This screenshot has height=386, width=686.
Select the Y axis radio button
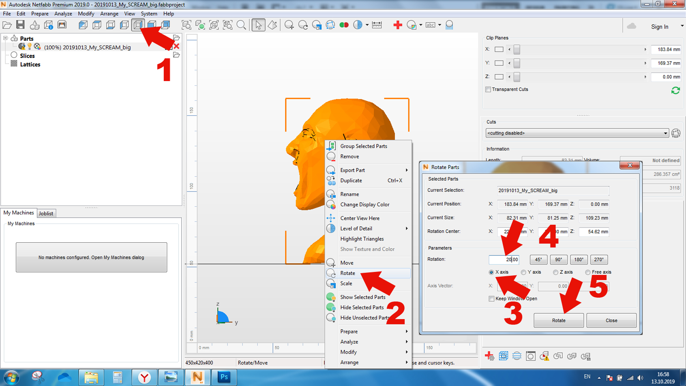point(524,272)
